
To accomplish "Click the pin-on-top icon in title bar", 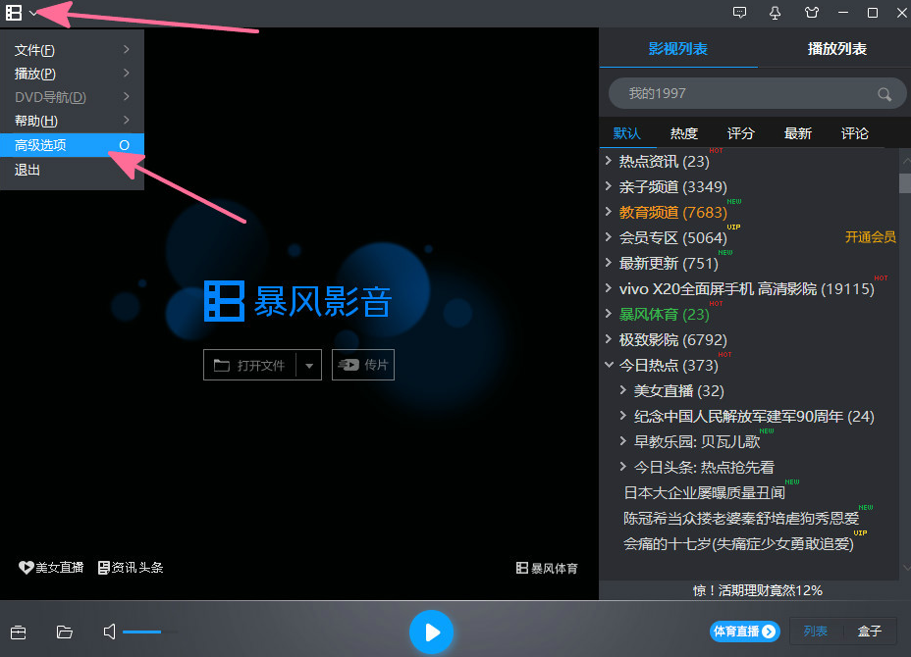I will [x=775, y=13].
